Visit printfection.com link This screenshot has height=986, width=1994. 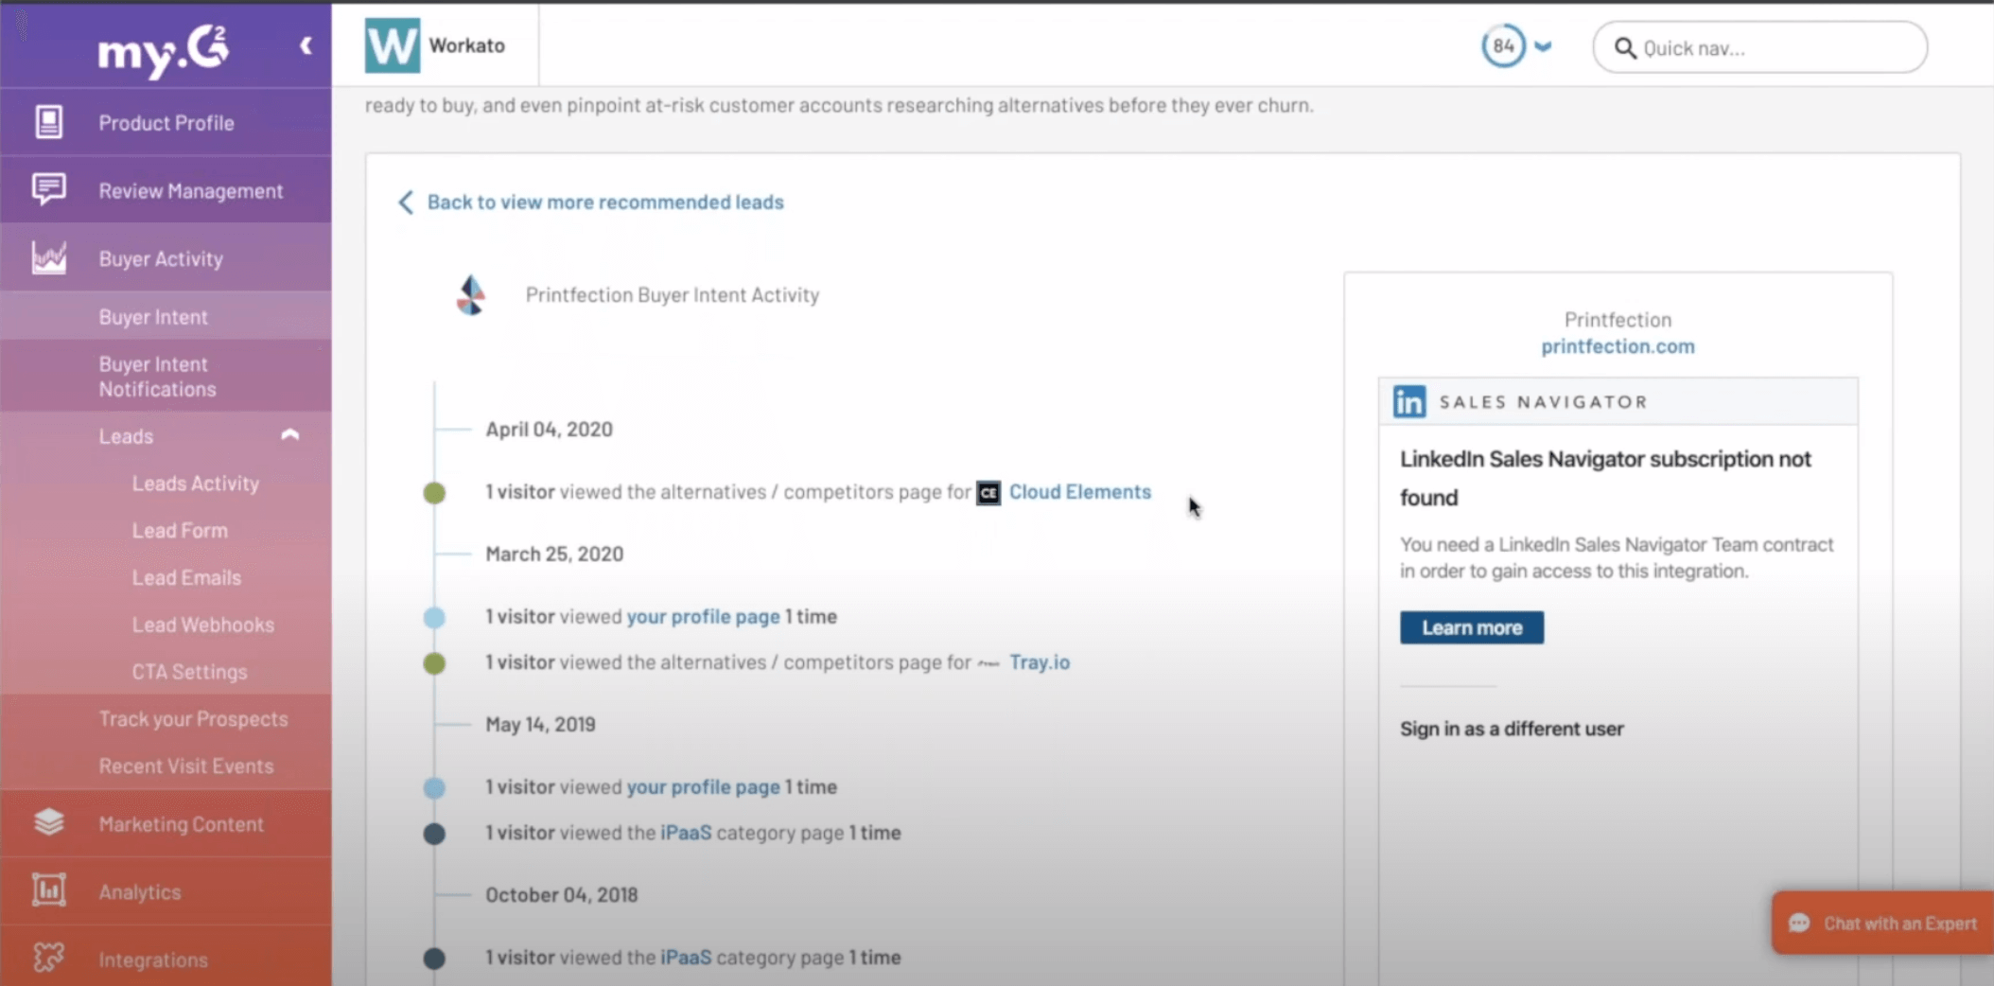click(x=1618, y=346)
